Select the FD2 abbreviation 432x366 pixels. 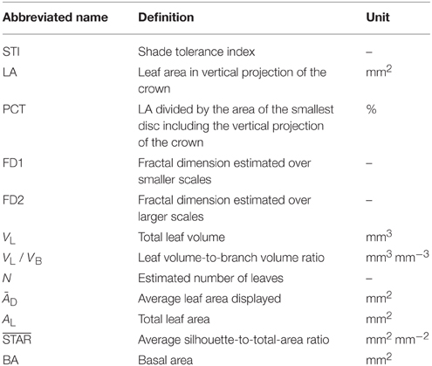(13, 200)
